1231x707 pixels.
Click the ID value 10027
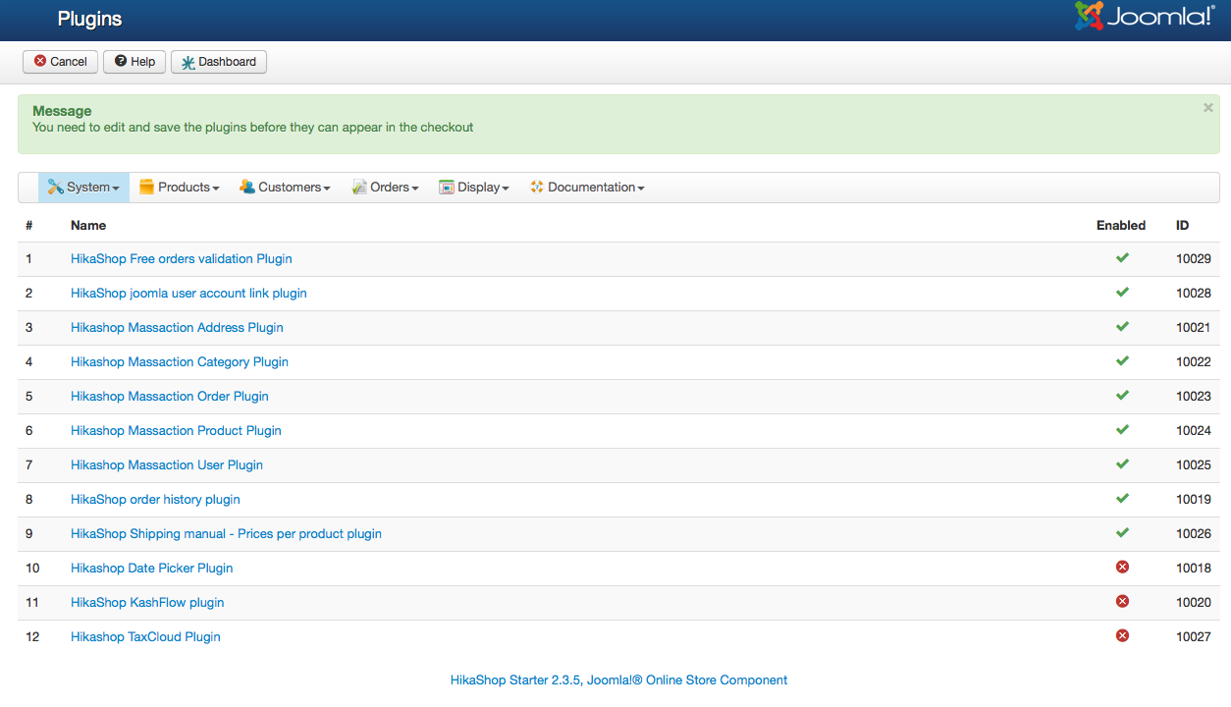[1194, 637]
